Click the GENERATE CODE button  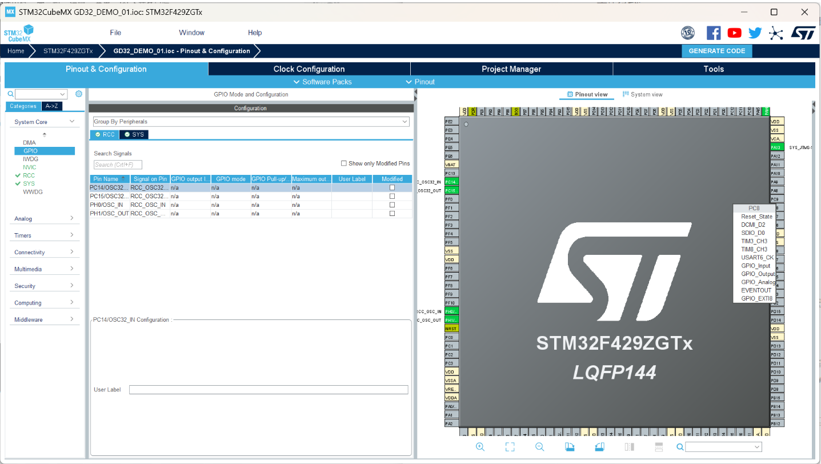pos(717,51)
